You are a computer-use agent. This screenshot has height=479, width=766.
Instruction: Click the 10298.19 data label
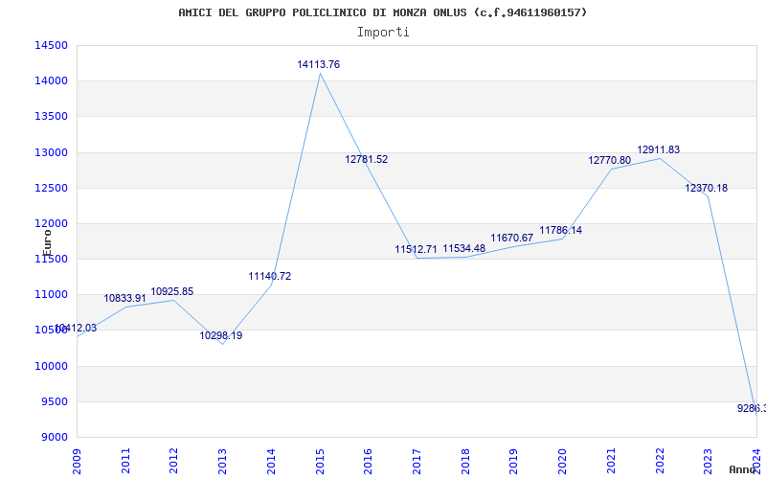tap(221, 336)
